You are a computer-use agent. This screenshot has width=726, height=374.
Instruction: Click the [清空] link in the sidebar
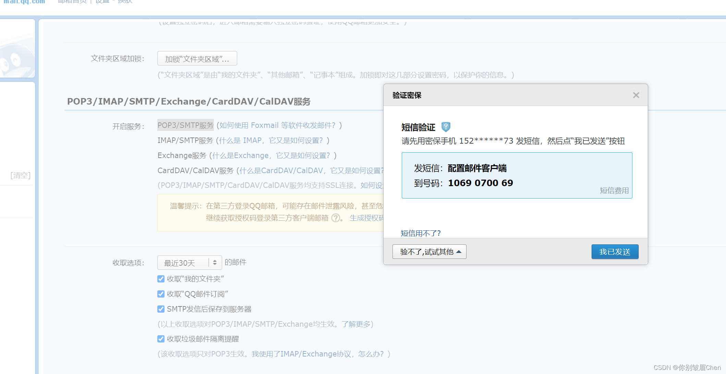click(x=21, y=176)
